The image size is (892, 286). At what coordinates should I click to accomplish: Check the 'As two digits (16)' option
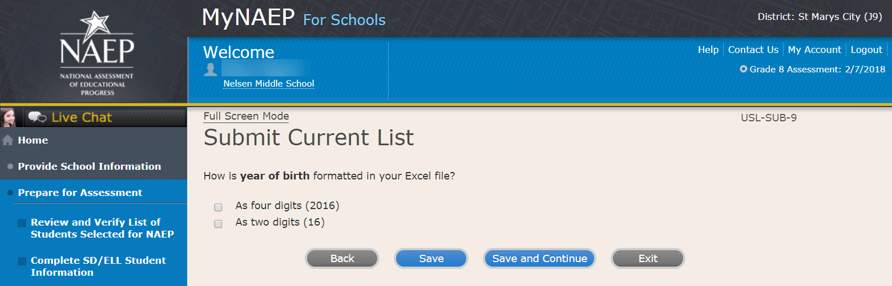coord(218,224)
